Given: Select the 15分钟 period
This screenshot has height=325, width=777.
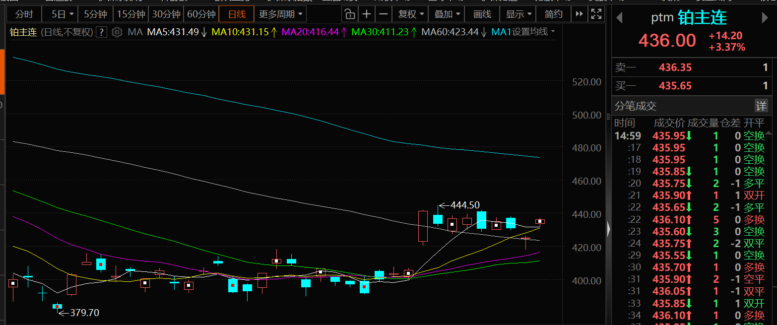Looking at the screenshot, I should (x=131, y=14).
